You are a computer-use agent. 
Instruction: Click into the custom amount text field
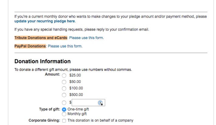click(84, 103)
